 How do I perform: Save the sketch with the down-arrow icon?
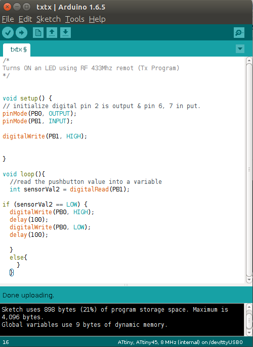click(65, 33)
